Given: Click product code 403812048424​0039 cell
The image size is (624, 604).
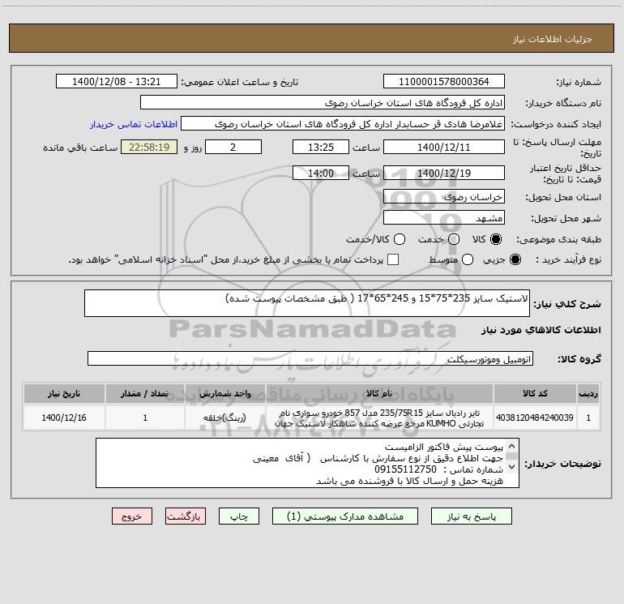Looking at the screenshot, I should 535,418.
